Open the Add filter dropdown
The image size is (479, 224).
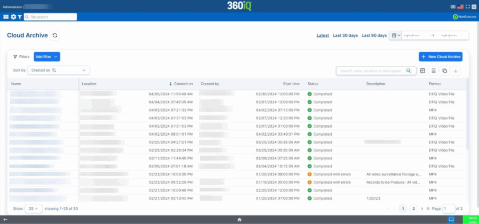(x=47, y=57)
